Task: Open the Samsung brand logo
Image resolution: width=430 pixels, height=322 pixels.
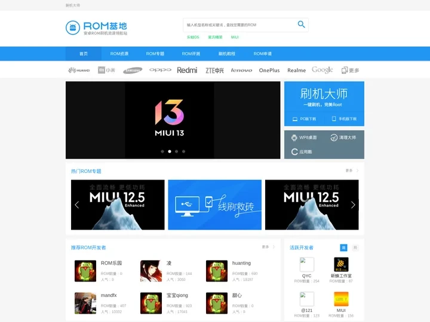Action: [x=133, y=70]
